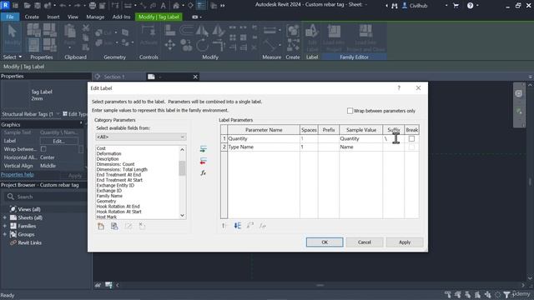The height and width of the screenshot is (300, 534).
Task: Switch to the Section 1 view tab
Action: (x=114, y=77)
